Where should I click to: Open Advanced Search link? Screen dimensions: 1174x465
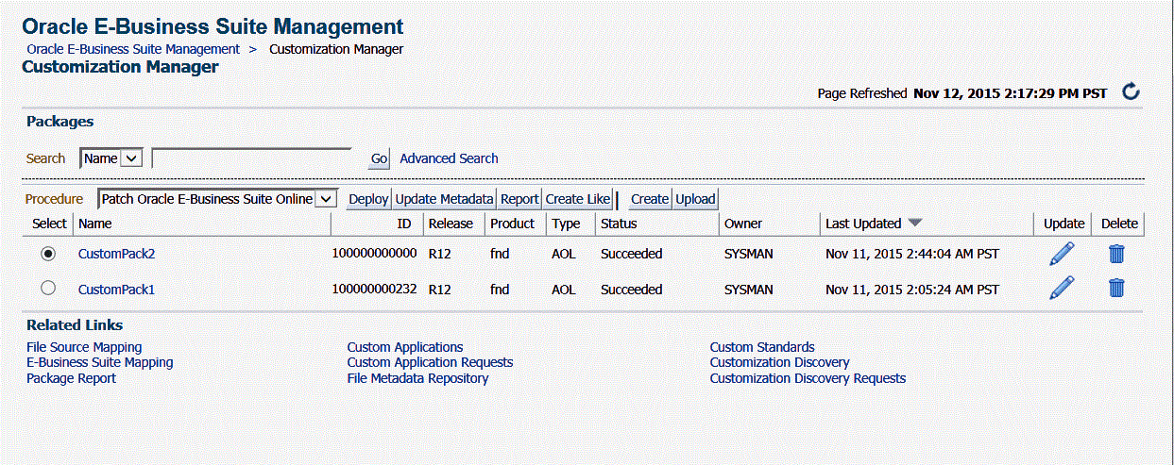point(449,158)
